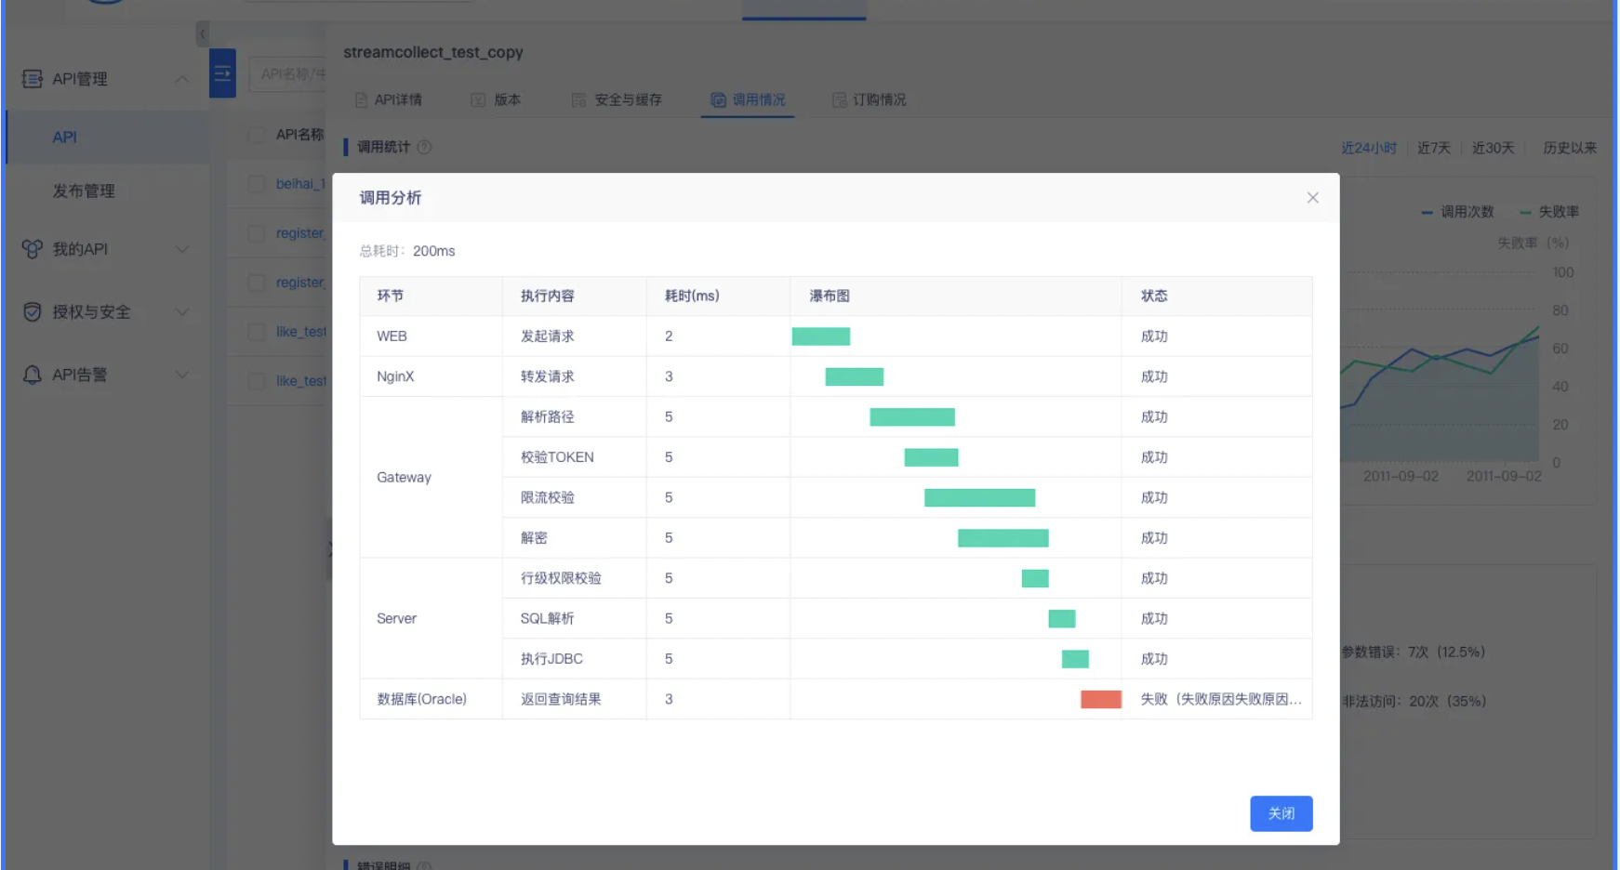
Task: Collapse the sidebar with the arrow handle
Action: (x=202, y=34)
